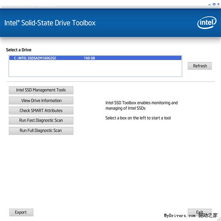
Task: Click the Select a Drive label
Action: click(x=18, y=50)
